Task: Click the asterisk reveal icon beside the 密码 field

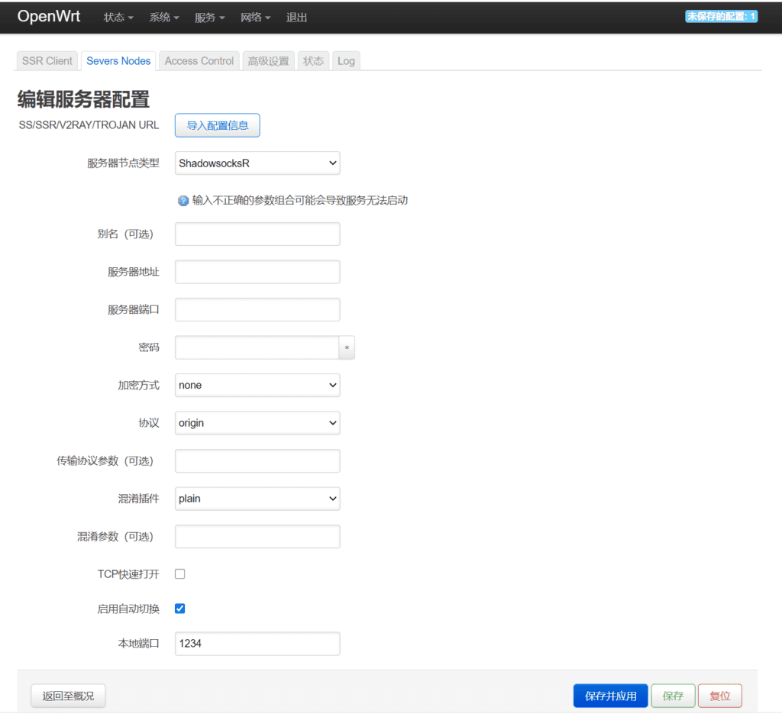Action: pyautogui.click(x=347, y=347)
